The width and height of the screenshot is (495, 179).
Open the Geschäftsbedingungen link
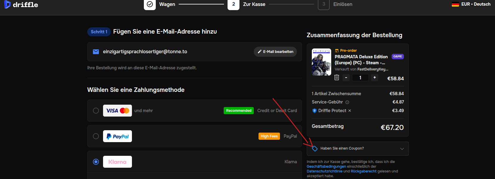click(x=326, y=167)
